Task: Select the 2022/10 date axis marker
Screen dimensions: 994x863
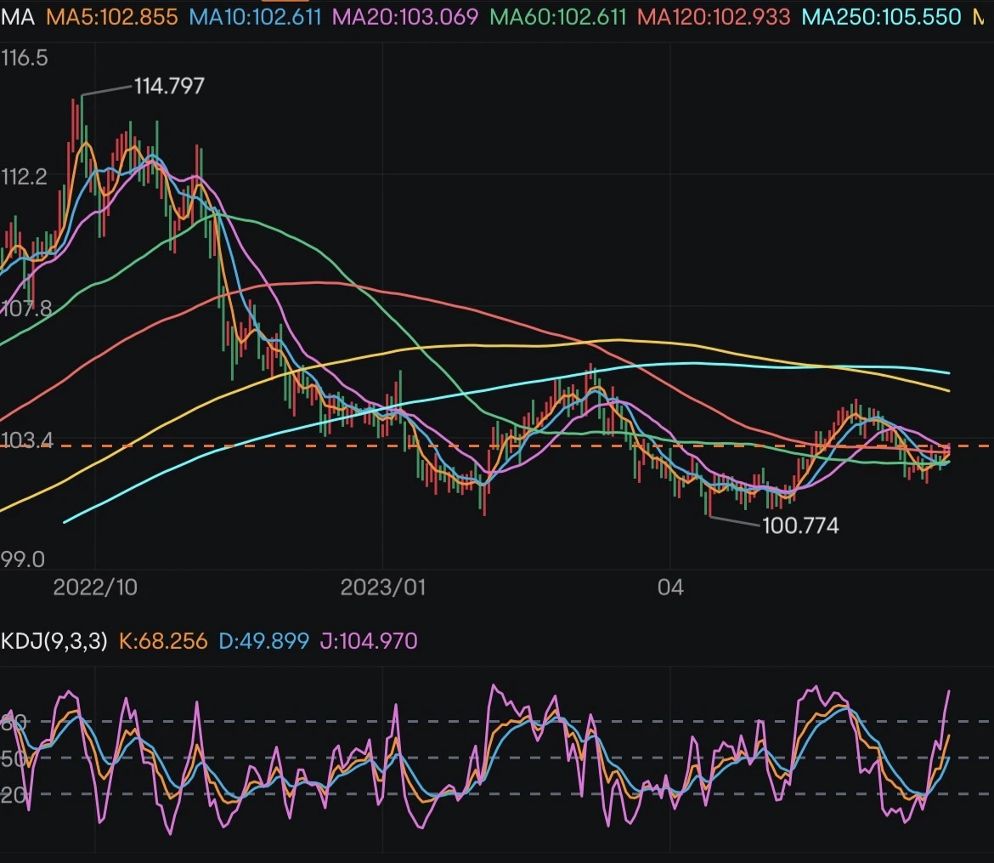Action: pos(95,588)
